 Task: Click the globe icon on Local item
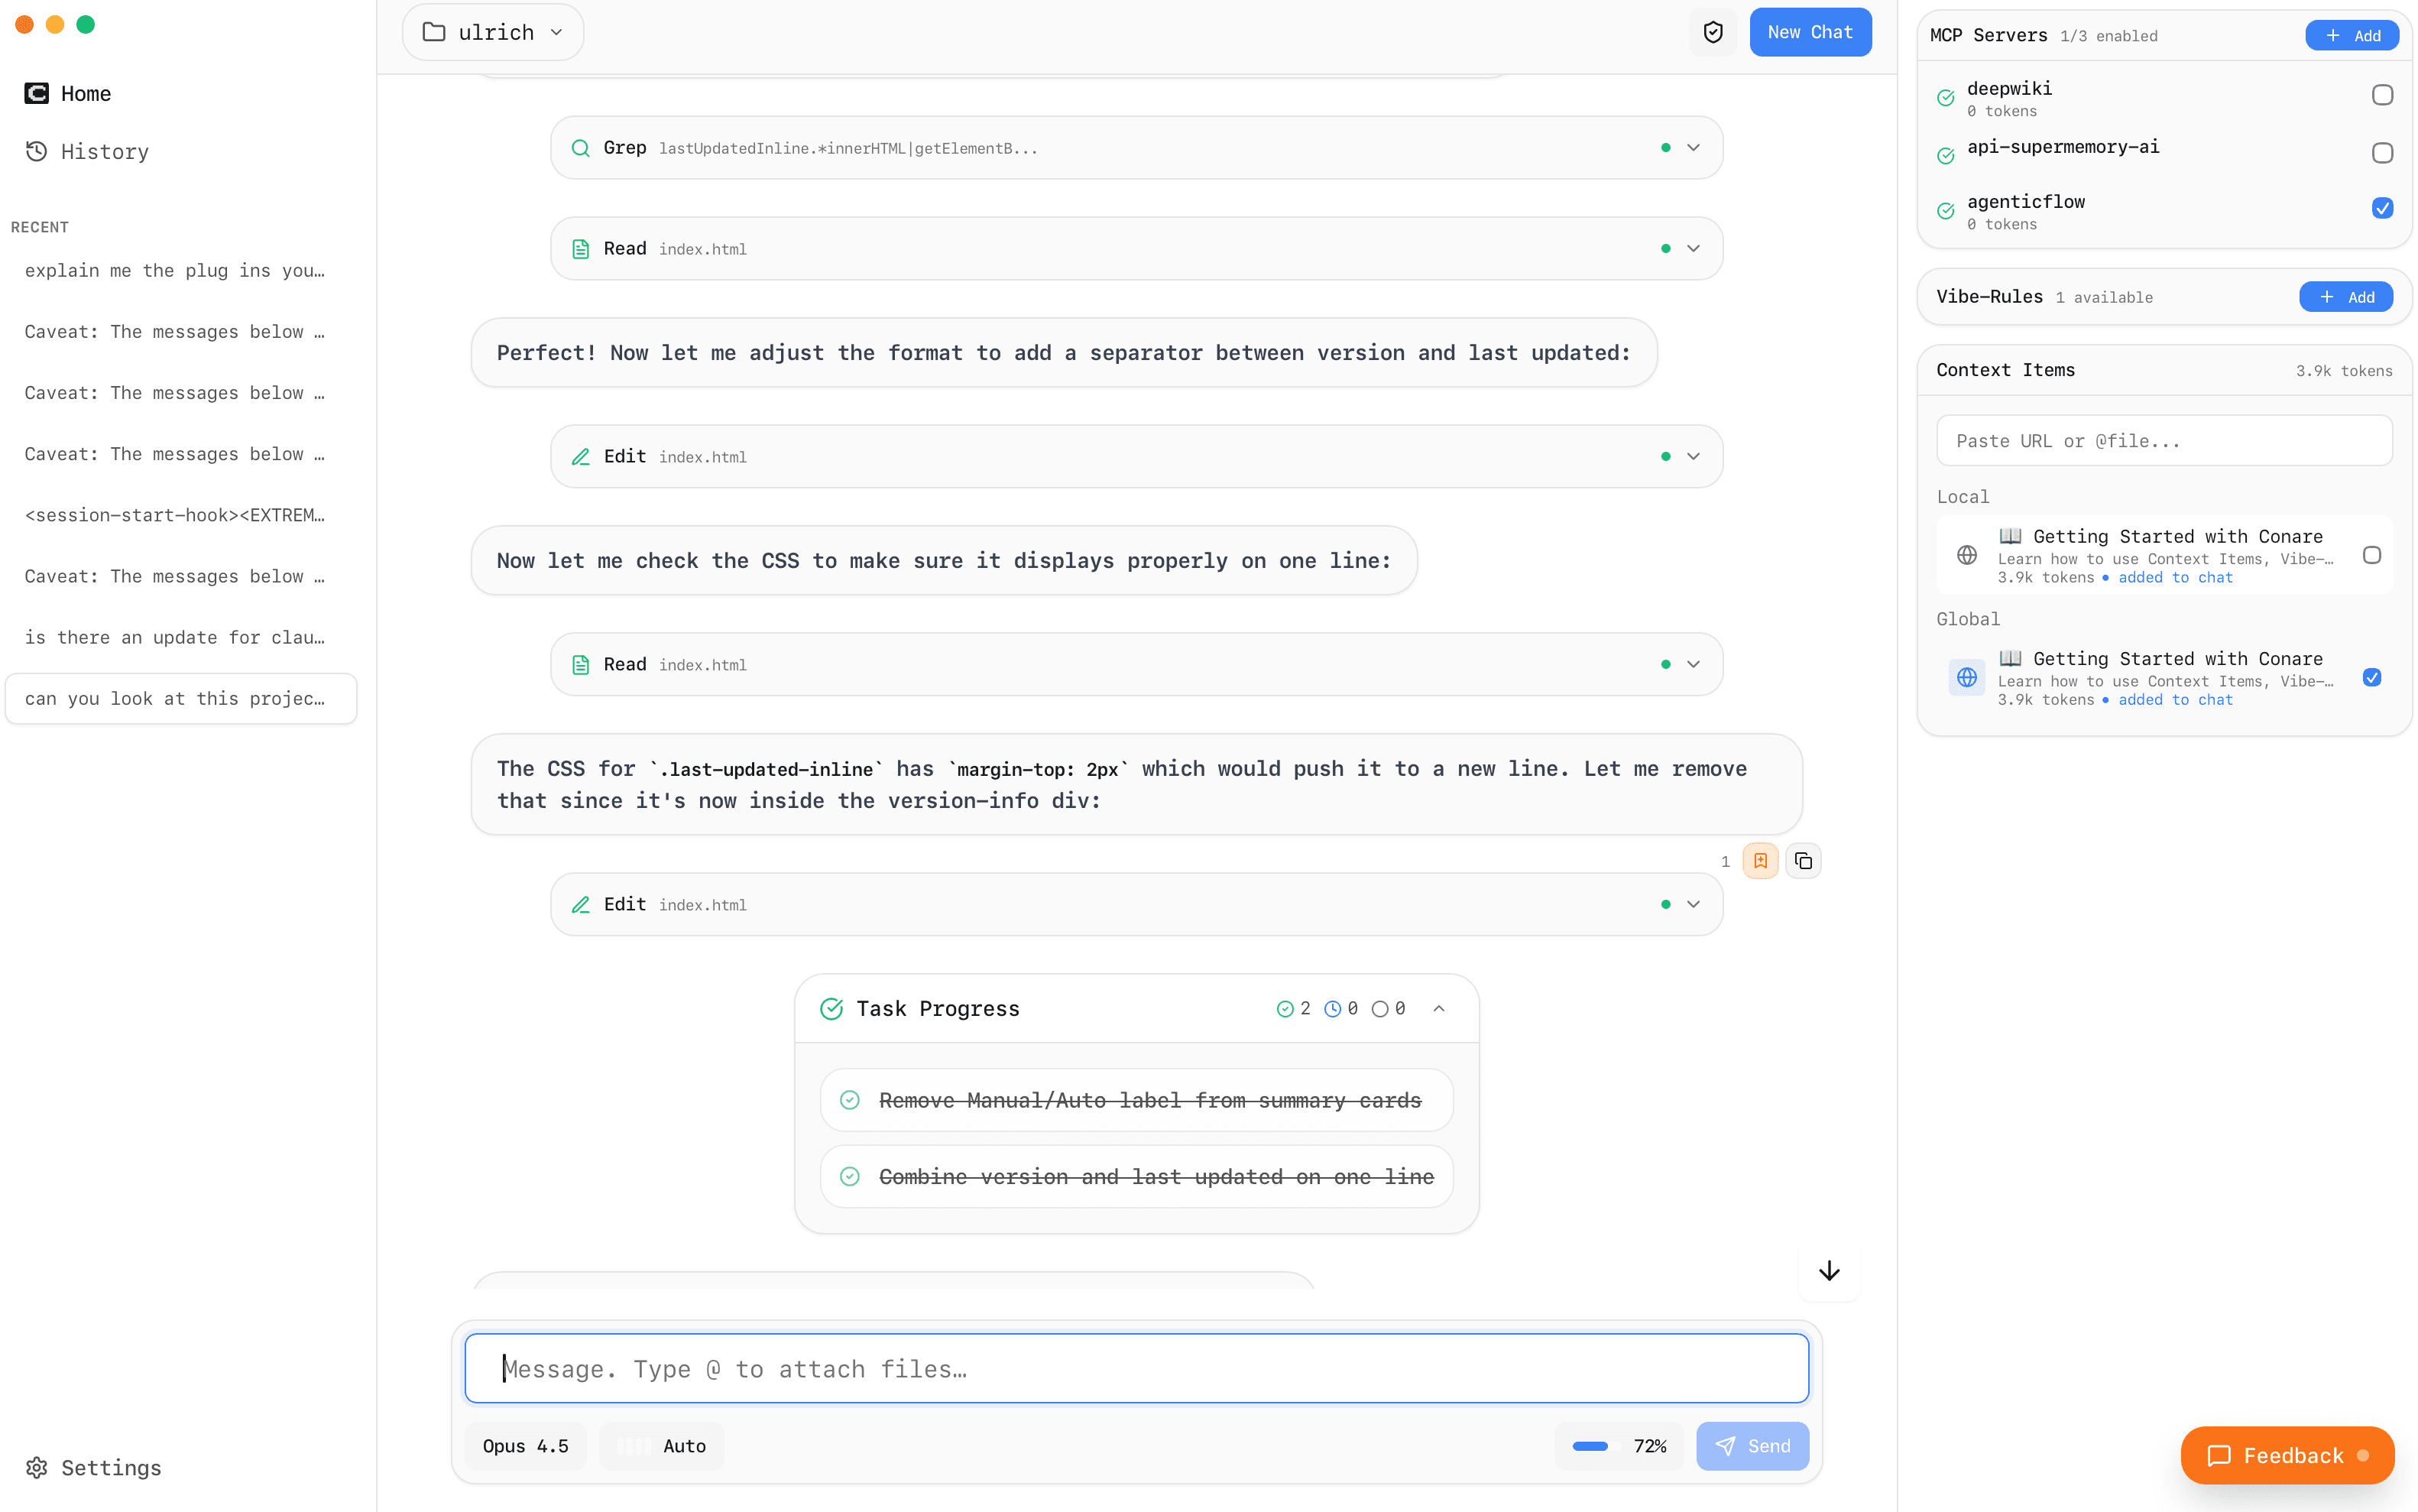[x=1966, y=555]
